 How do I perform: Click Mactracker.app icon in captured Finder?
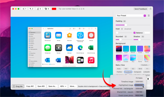point(48,35)
